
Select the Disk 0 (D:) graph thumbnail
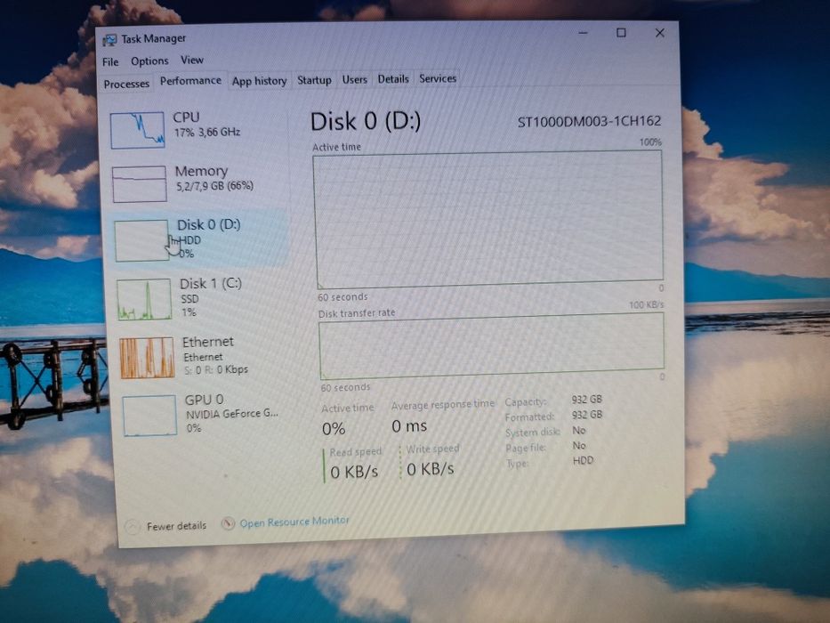coord(141,240)
